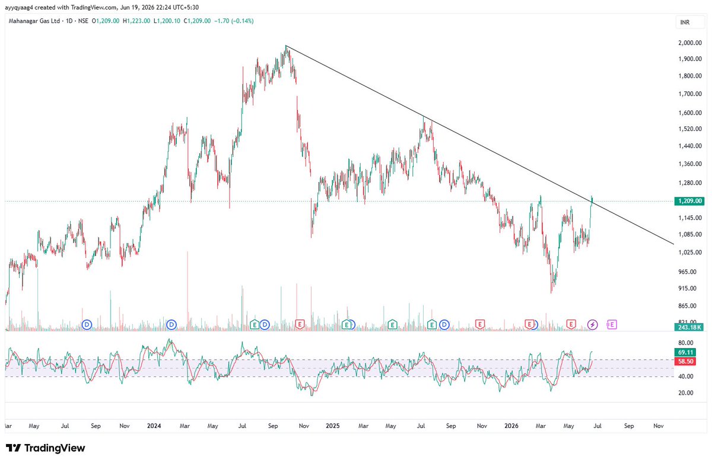Open the red earnings E marker nearest Nov 2025
This screenshot has width=712, height=463.
[479, 324]
